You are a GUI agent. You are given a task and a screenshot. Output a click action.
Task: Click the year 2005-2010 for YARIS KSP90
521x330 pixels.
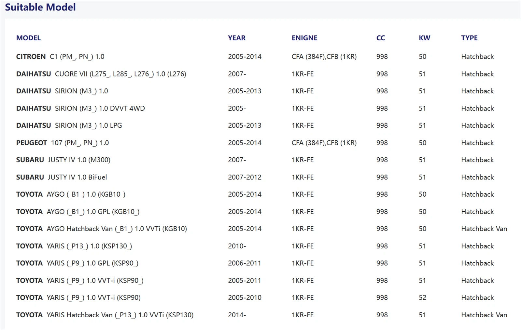pos(245,297)
